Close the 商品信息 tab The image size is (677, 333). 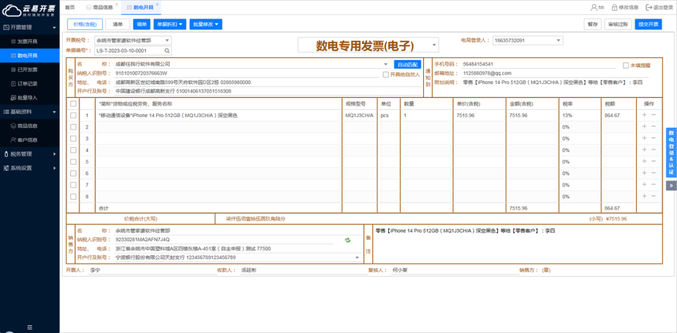pyautogui.click(x=117, y=4)
